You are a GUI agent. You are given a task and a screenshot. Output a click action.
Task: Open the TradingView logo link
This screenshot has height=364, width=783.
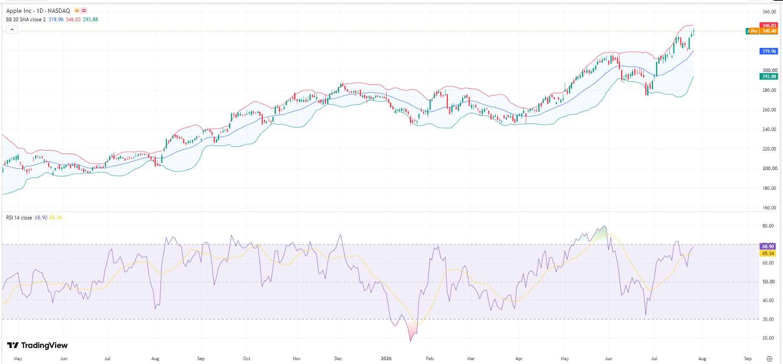[x=37, y=345]
